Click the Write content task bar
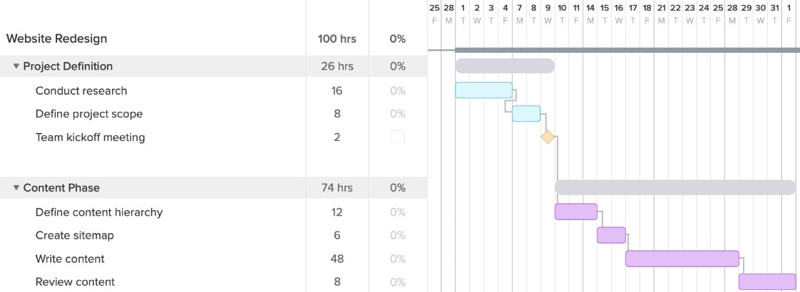The image size is (800, 292). (x=682, y=259)
